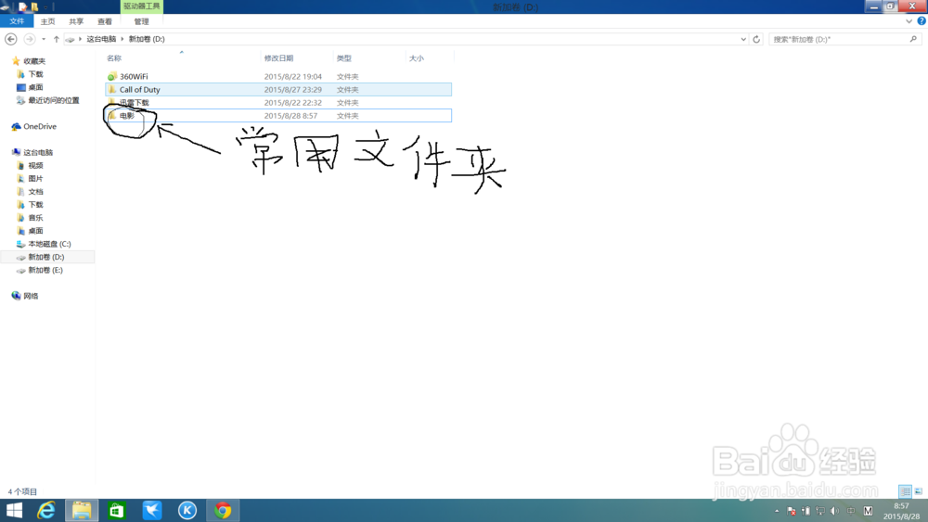
Task: Open 音乐 library folder
Action: coord(35,217)
